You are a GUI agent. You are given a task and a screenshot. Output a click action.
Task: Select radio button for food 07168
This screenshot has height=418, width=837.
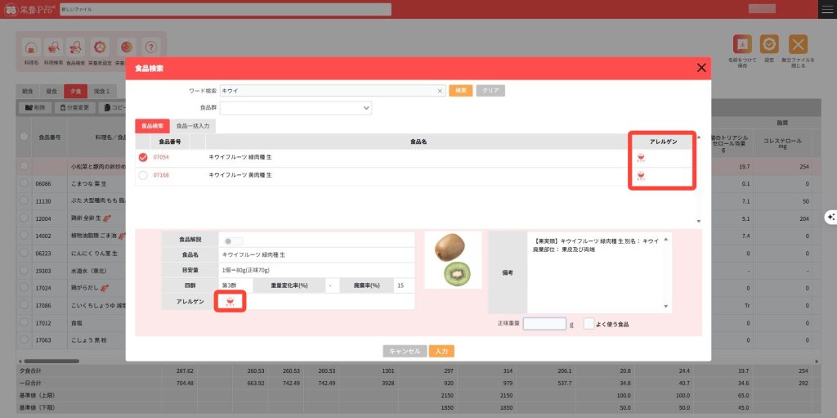[144, 175]
